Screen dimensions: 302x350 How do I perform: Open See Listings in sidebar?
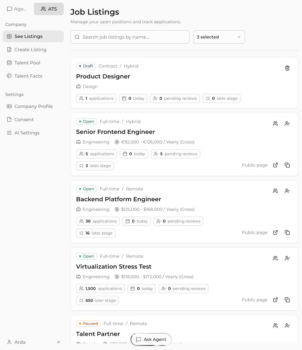click(x=33, y=36)
